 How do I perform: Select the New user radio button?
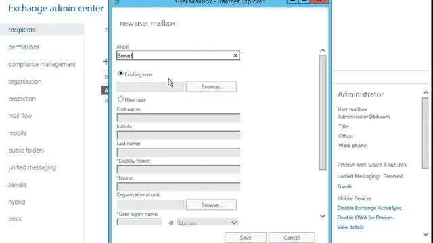tap(120, 99)
